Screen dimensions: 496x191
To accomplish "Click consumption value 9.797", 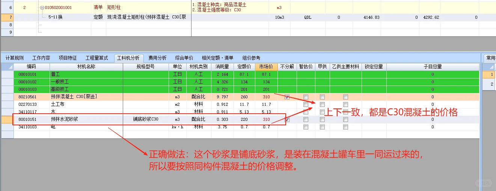I will [223, 97].
